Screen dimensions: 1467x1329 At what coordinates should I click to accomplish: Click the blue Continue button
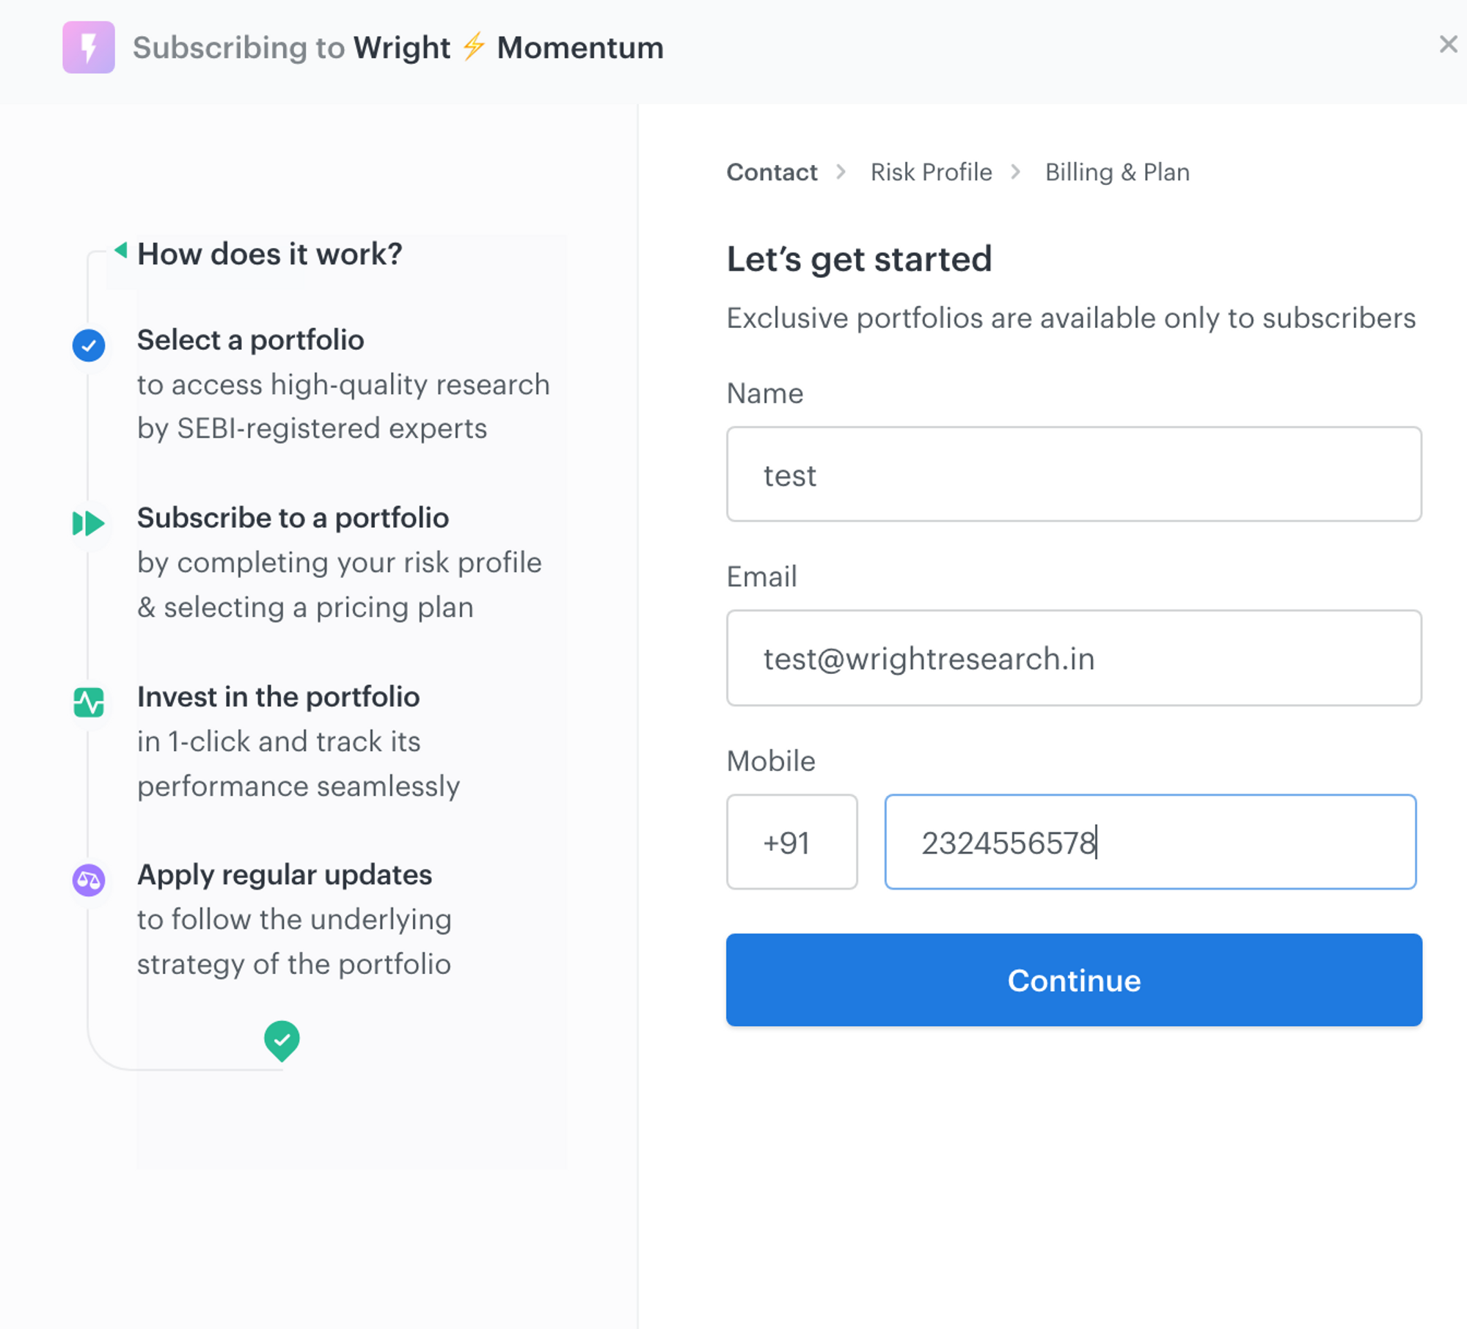pyautogui.click(x=1074, y=980)
